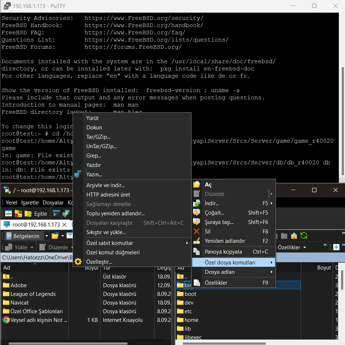Choose Sıkıştır ve yükle...
The width and height of the screenshot is (345, 345).
pyautogui.click(x=132, y=232)
